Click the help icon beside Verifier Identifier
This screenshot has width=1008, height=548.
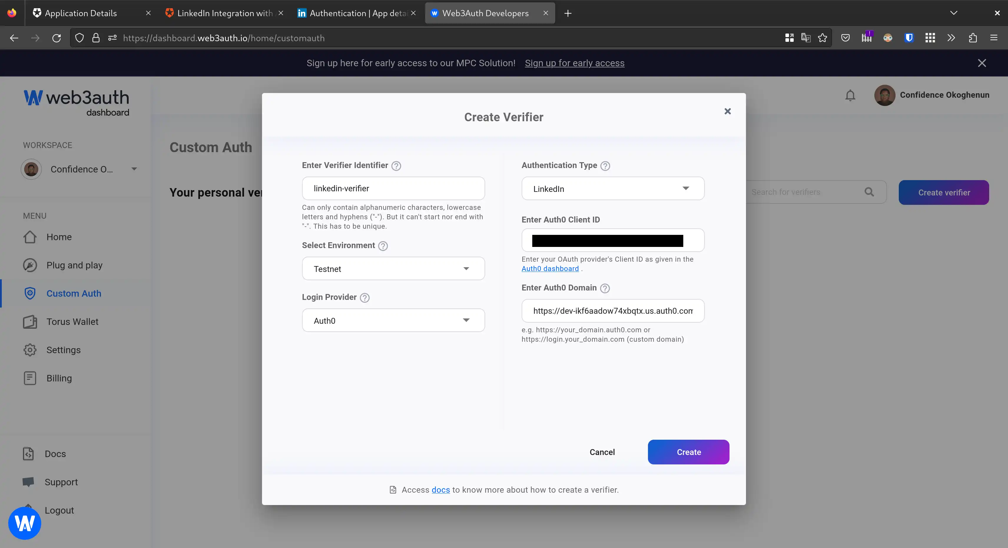pos(396,166)
